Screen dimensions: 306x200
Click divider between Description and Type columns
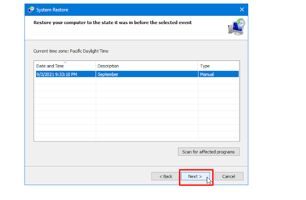pyautogui.click(x=198, y=66)
